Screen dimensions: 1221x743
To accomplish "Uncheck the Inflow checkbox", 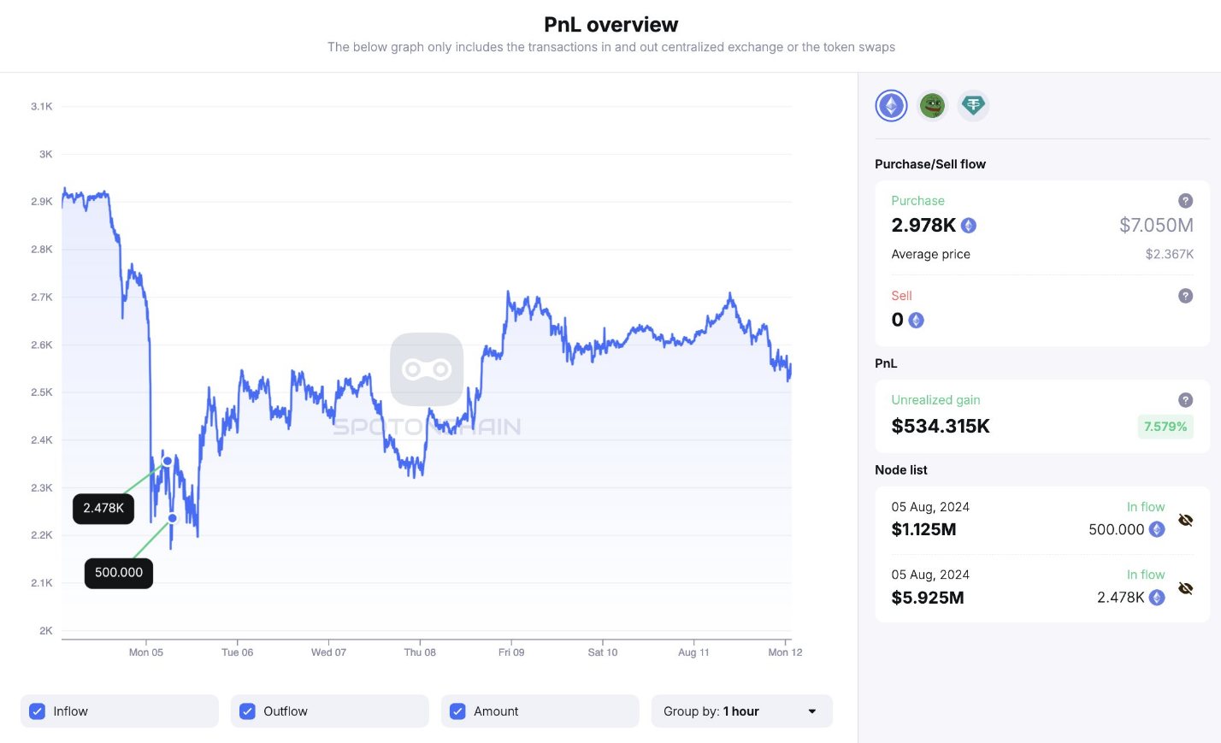I will (x=38, y=711).
